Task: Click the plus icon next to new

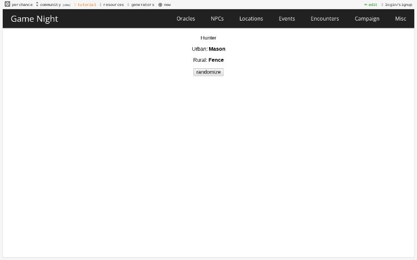Action: pyautogui.click(x=160, y=5)
